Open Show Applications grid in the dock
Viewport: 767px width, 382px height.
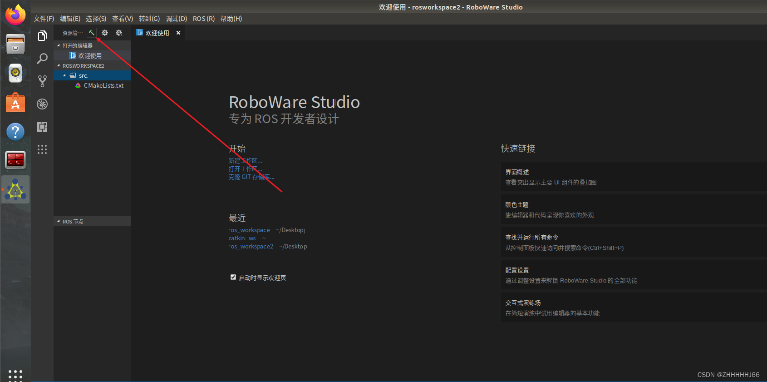point(15,375)
